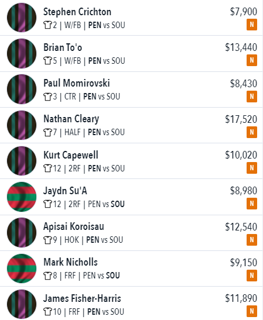Image resolution: width=263 pixels, height=320 pixels.
Task: Click the orange N badge for Nathan Cleary
Action: pos(251,132)
